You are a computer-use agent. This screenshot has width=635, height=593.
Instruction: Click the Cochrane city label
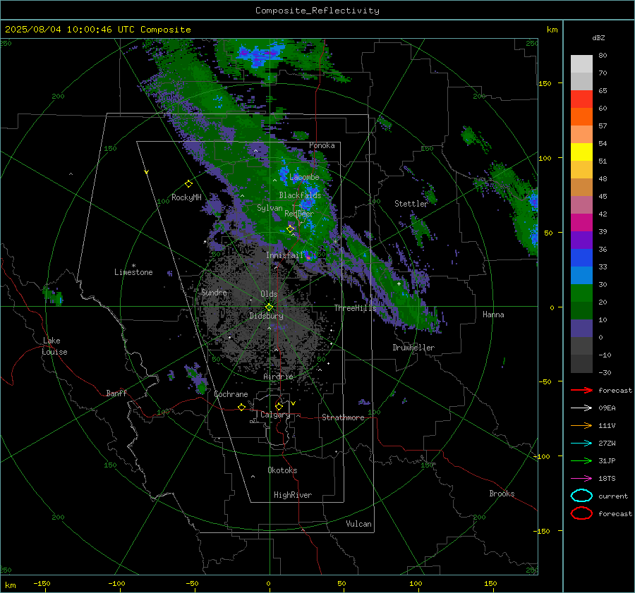click(231, 394)
